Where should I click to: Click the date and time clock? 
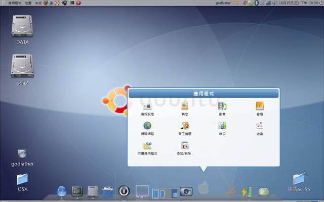tap(298, 3)
